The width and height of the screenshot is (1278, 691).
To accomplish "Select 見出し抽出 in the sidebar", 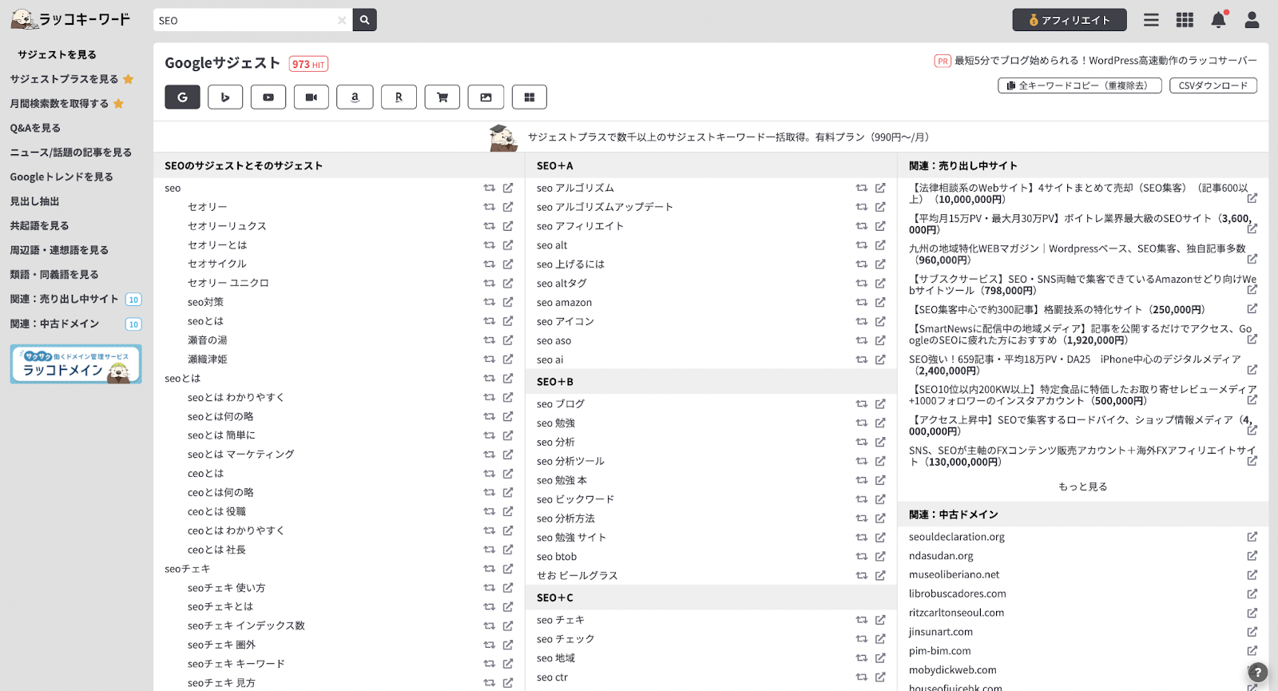I will point(34,201).
